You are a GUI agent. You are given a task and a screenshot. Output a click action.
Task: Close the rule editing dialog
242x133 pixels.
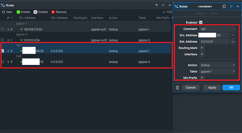coord(238,6)
